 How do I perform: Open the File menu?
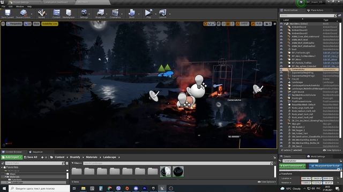[4, 6]
